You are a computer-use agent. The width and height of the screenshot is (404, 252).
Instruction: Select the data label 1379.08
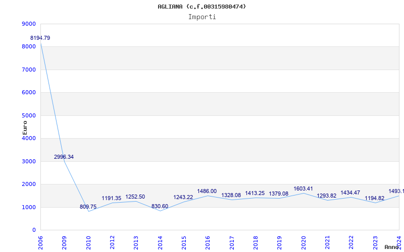coord(279,194)
